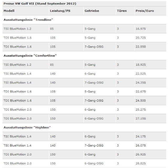Click the table title "Preise VW Golf VII"

[40, 4]
